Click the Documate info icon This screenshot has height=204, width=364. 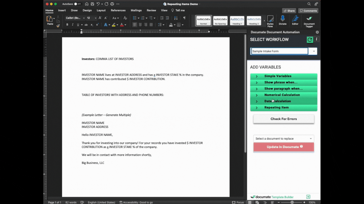(316, 40)
